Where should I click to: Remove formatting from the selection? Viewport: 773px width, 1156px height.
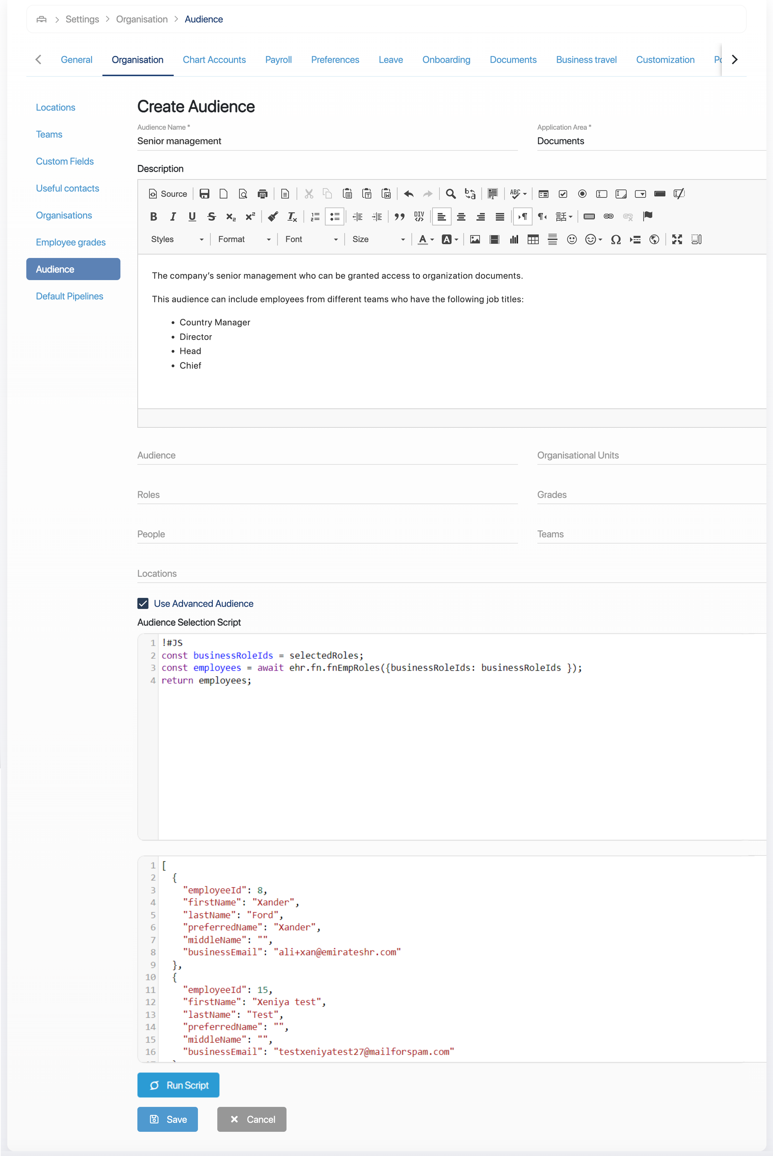click(x=292, y=216)
